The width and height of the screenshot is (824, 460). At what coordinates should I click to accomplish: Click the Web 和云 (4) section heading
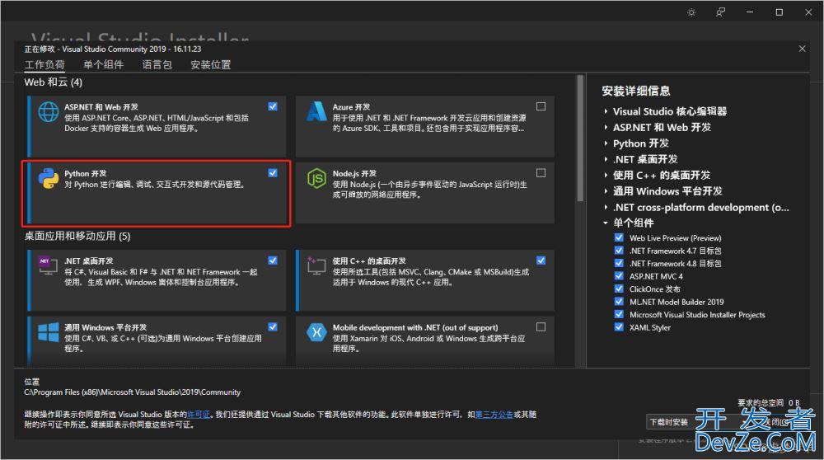coord(53,82)
